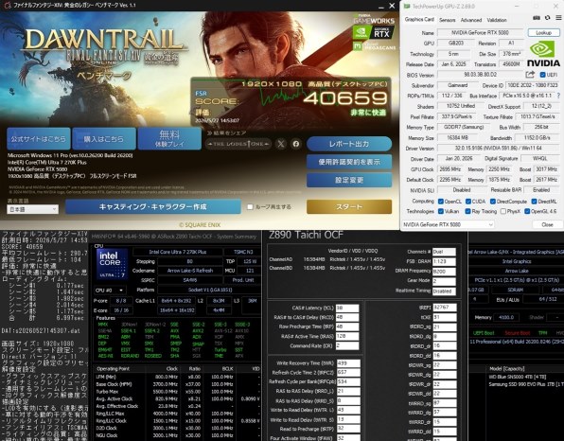
Task: Click the BIOS Version value in GPU-Z
Action: tap(480, 75)
